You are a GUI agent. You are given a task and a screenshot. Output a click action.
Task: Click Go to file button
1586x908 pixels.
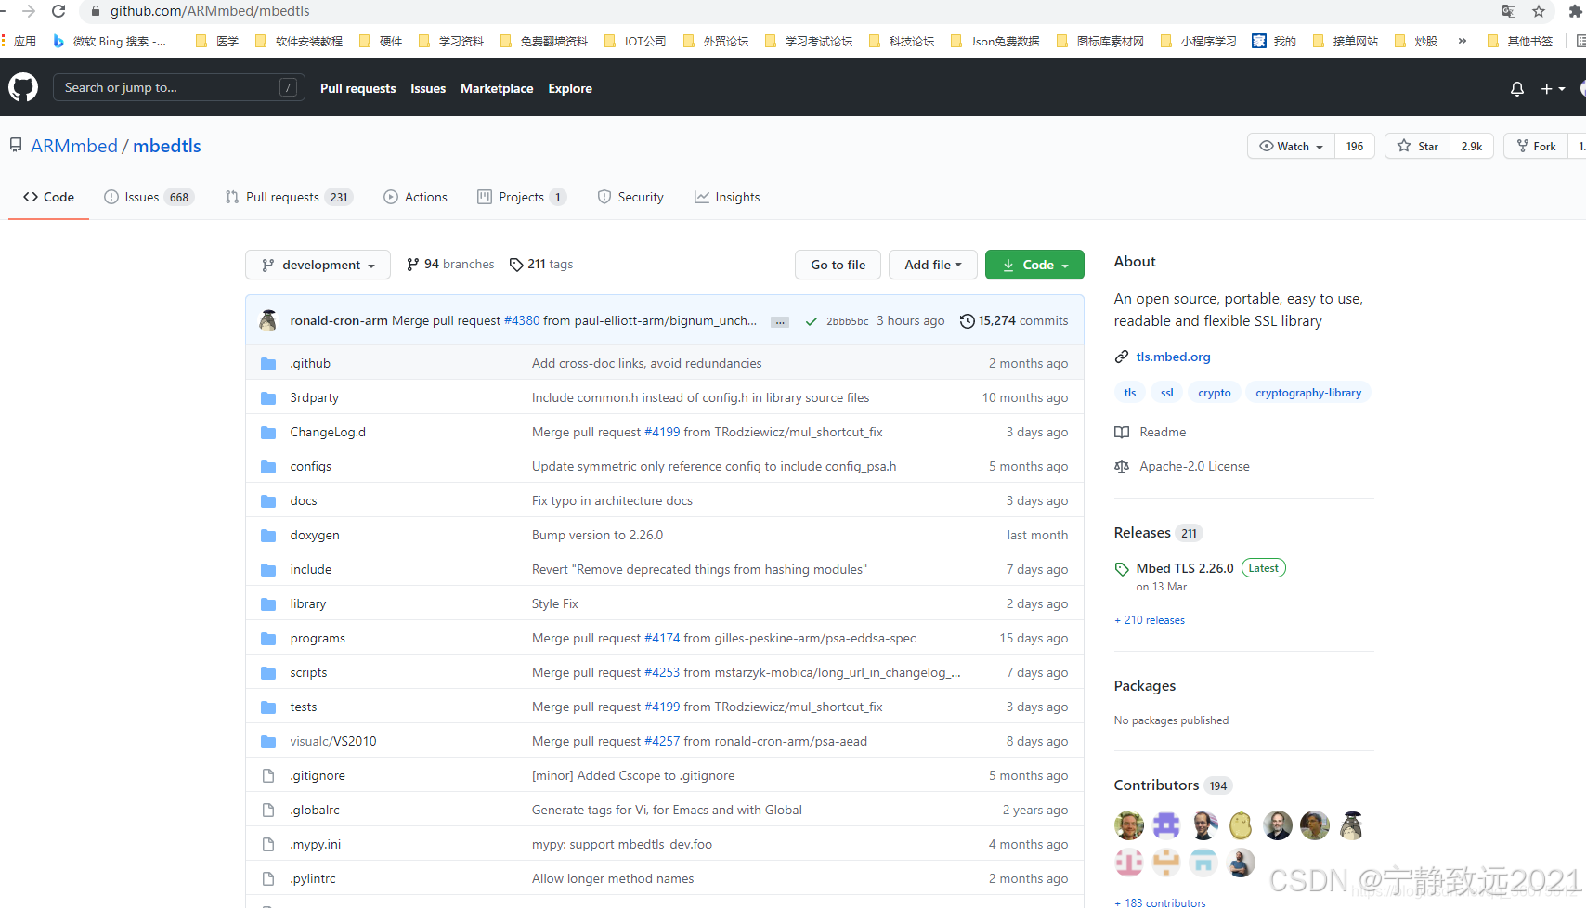click(838, 265)
